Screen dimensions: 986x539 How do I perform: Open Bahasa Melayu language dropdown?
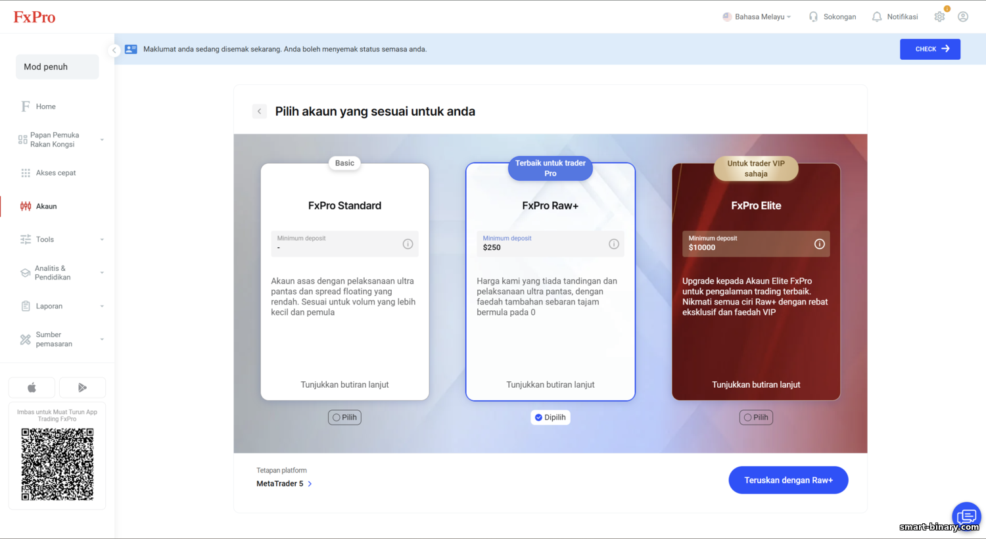pos(757,17)
